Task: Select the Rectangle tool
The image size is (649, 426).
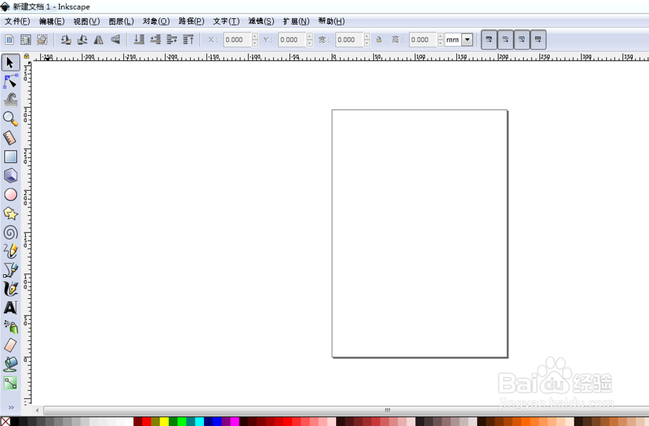Action: (10, 157)
